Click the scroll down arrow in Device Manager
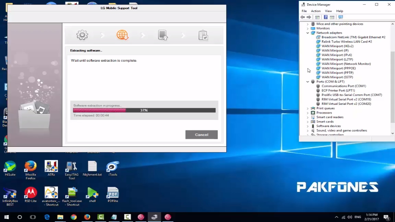The width and height of the screenshot is (395, 222). click(393, 133)
